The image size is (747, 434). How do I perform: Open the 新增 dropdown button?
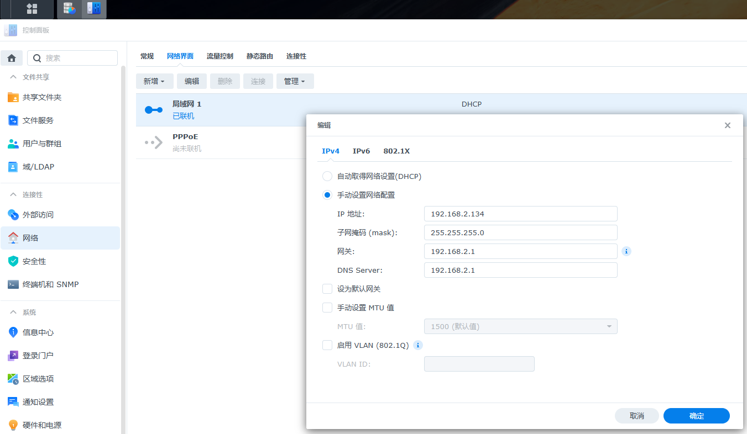pos(155,81)
